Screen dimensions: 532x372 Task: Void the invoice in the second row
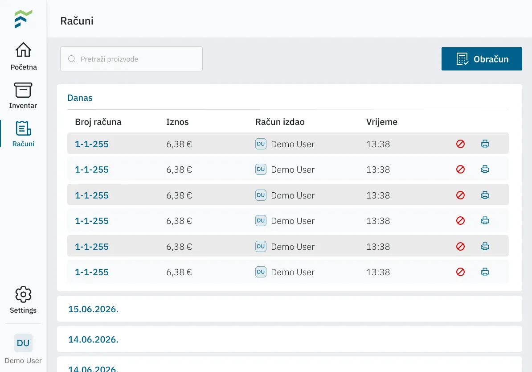coord(460,169)
